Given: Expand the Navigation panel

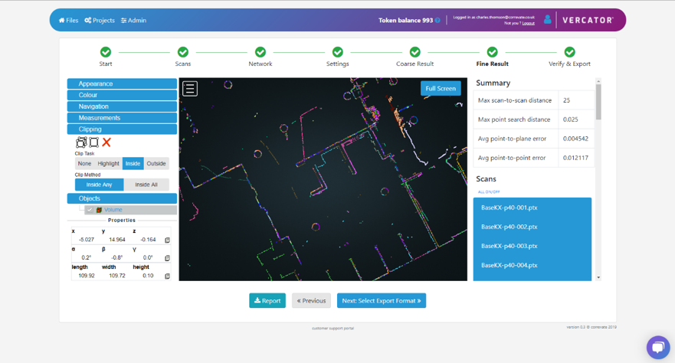Looking at the screenshot, I should [x=122, y=106].
